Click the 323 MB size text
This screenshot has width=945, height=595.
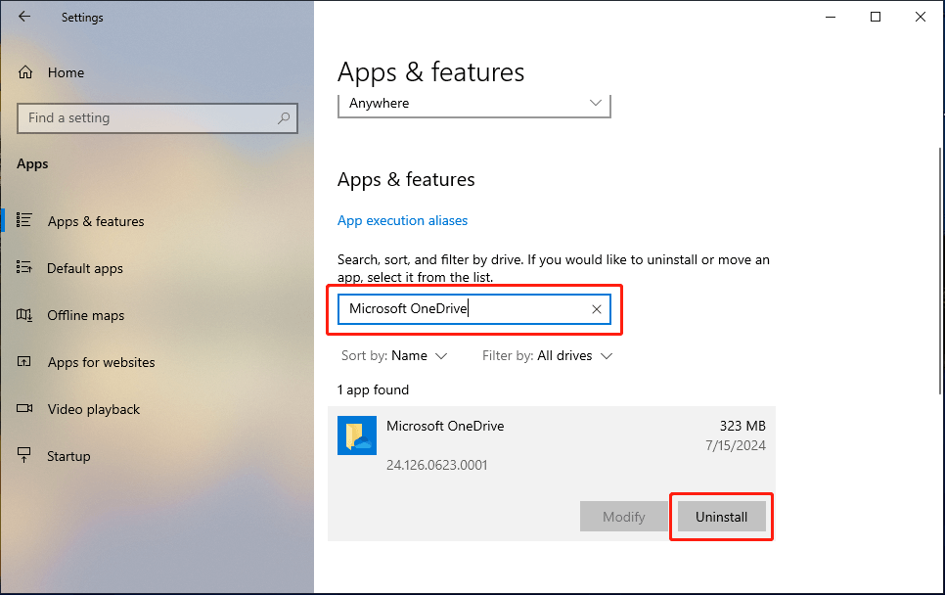(742, 426)
